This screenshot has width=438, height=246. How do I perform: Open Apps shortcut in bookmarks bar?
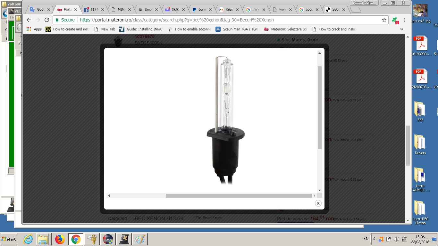(x=34, y=29)
